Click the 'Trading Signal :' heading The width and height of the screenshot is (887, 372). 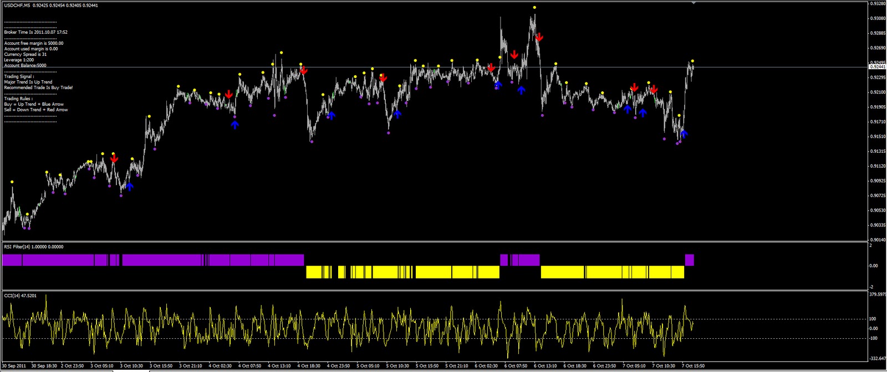[x=19, y=76]
